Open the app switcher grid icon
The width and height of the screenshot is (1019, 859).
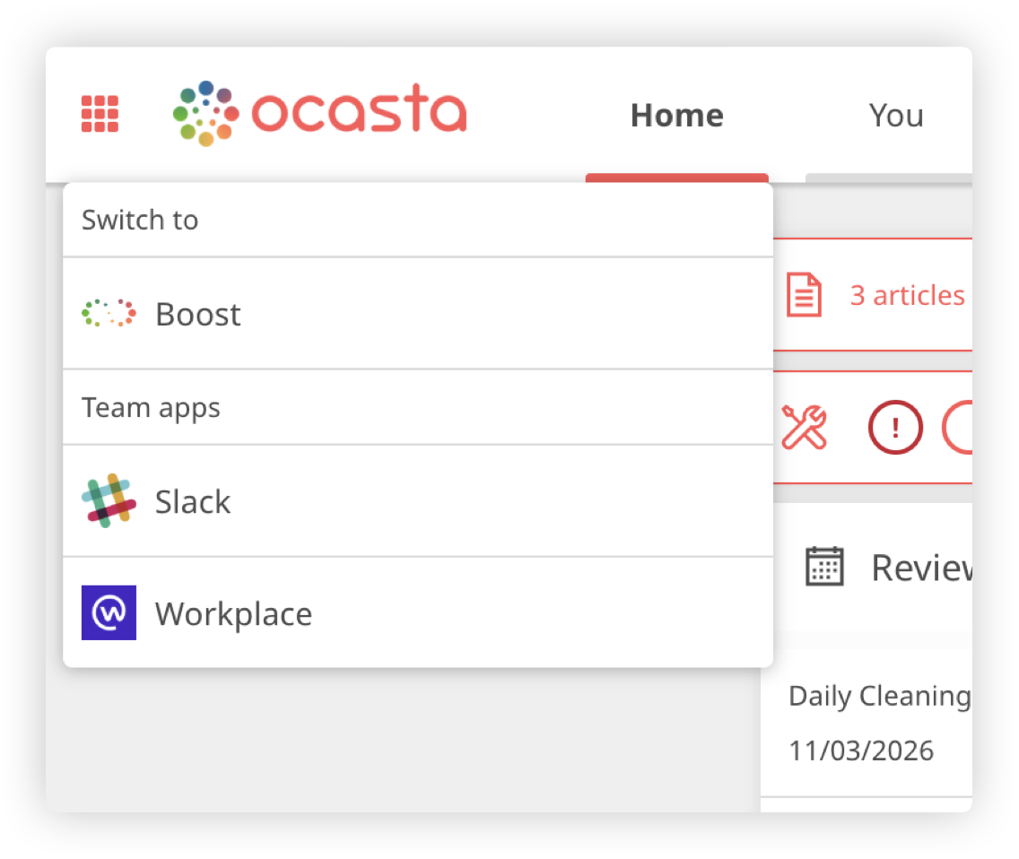tap(100, 114)
